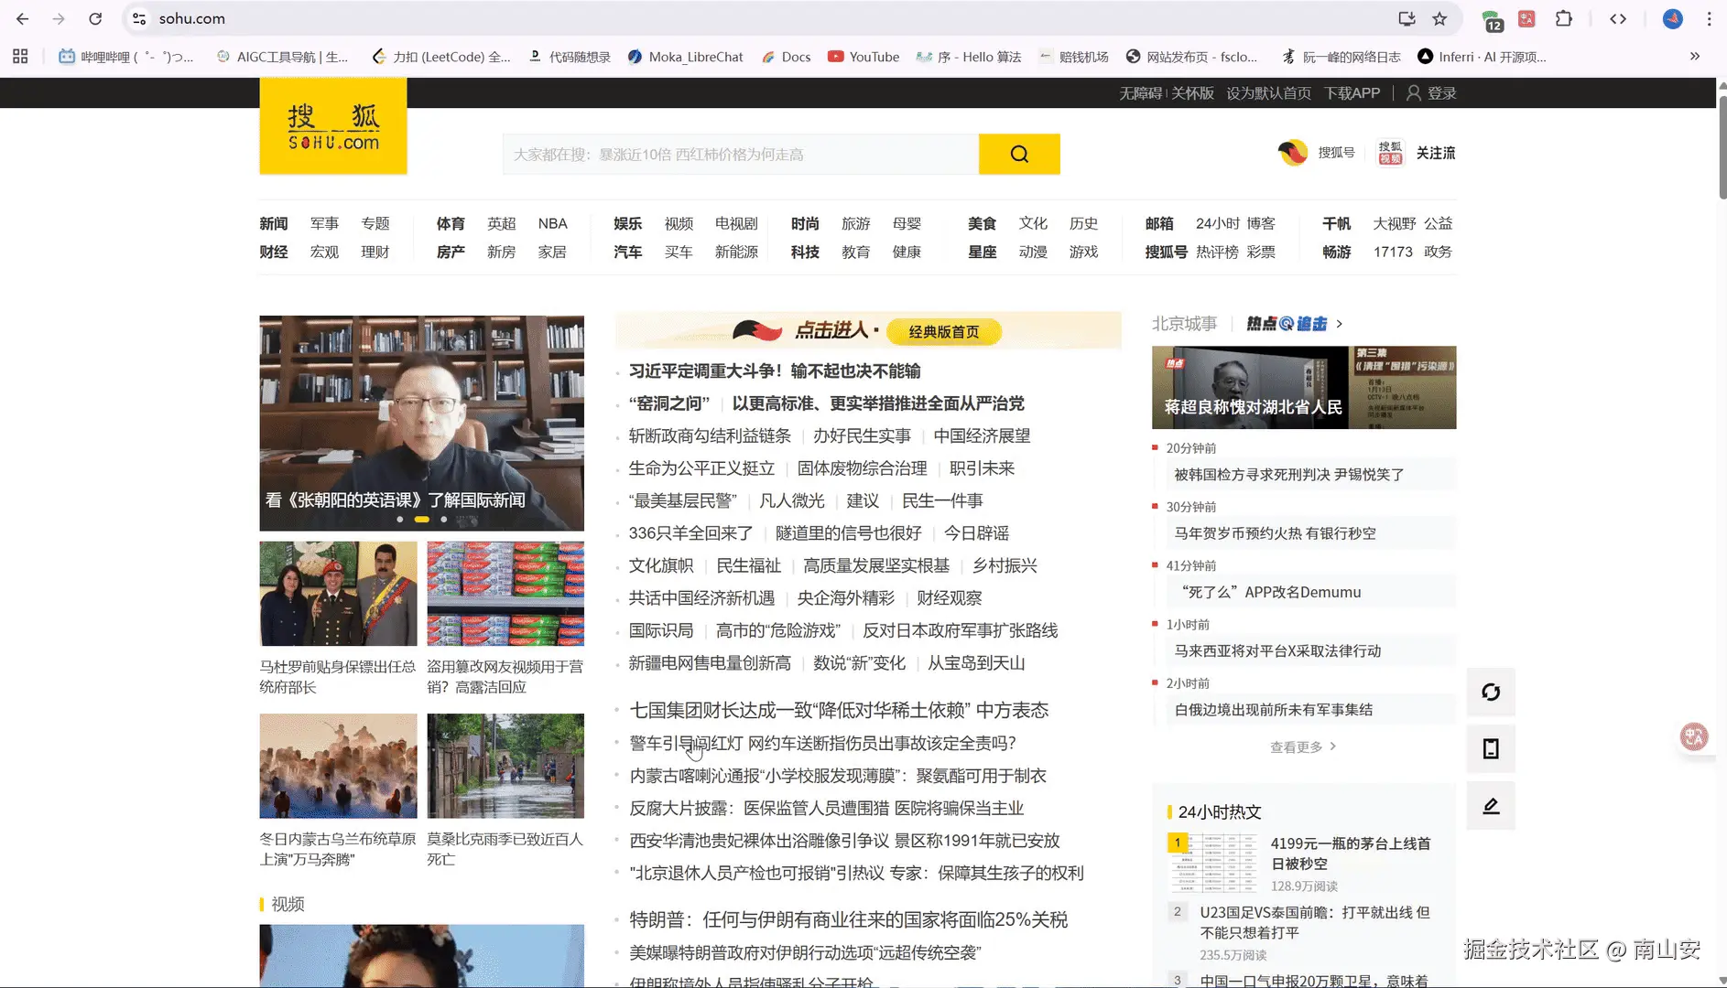Click the floating feedback pencil icon
Image resolution: width=1727 pixels, height=988 pixels.
click(x=1491, y=806)
